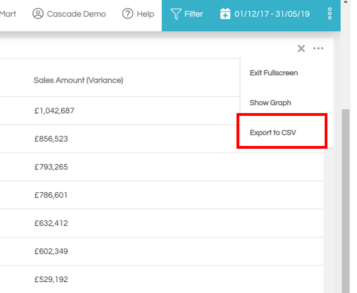The height and width of the screenshot is (293, 357).
Task: Select the £793,265 table cell
Action: tap(51, 167)
